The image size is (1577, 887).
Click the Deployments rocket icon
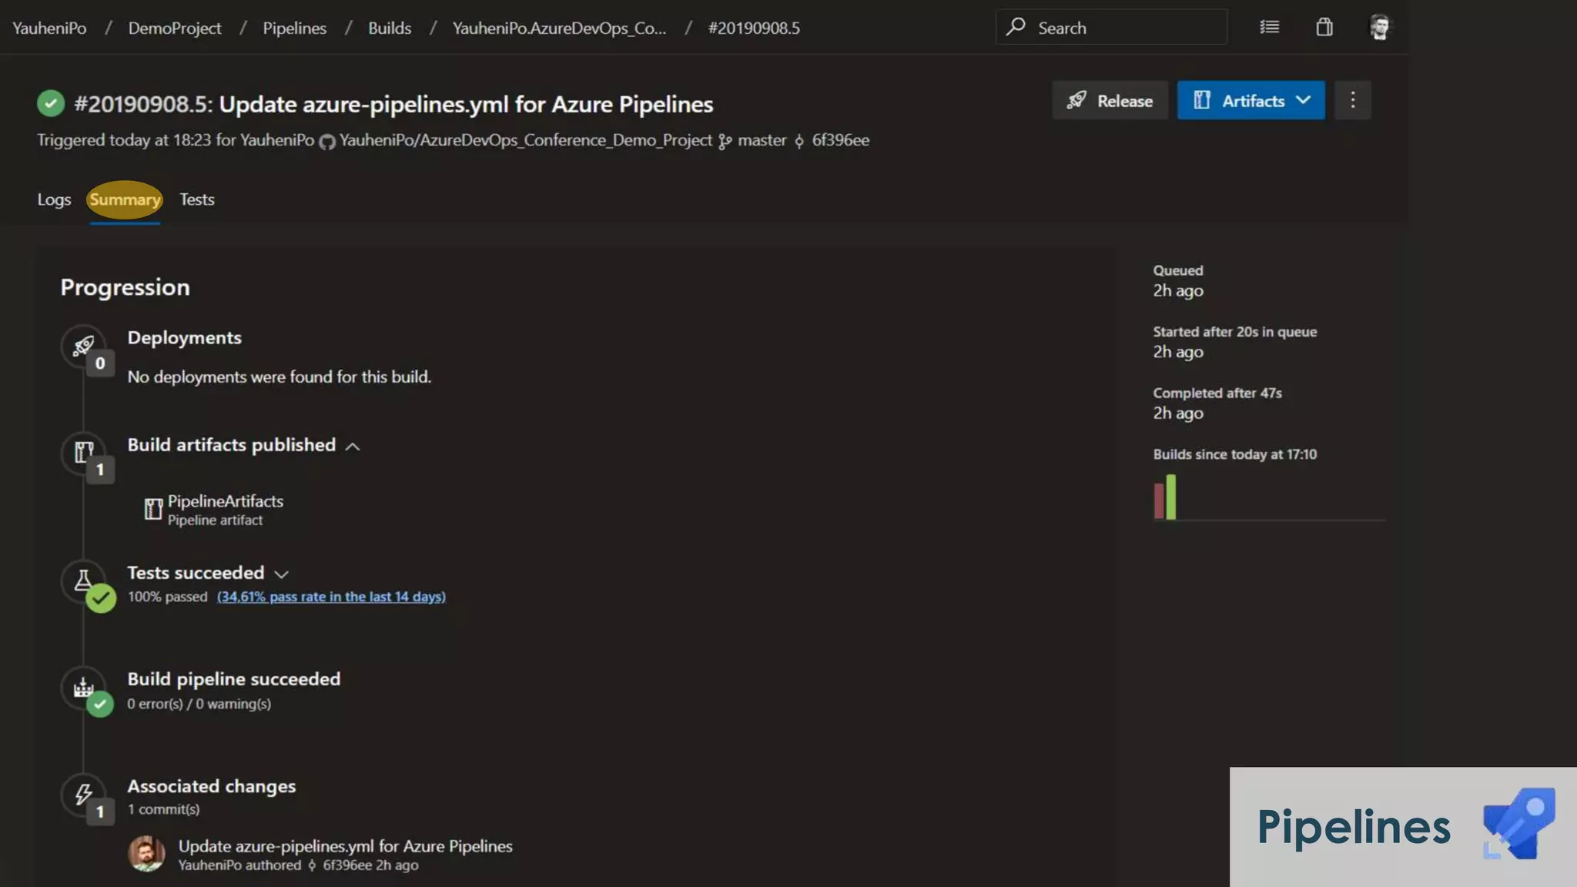83,346
